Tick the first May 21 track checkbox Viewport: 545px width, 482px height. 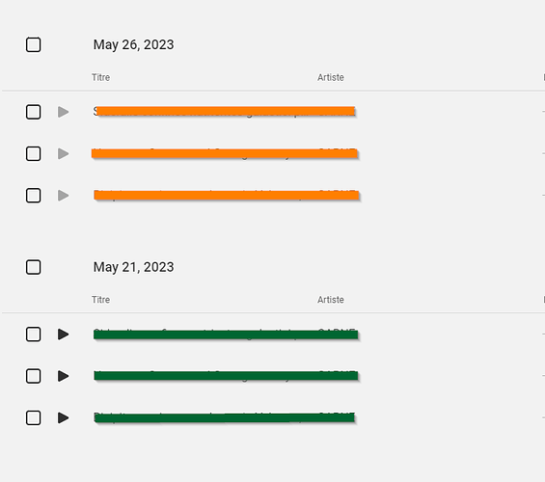(34, 335)
